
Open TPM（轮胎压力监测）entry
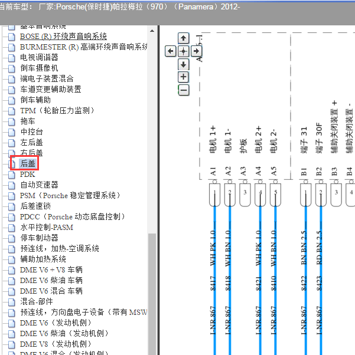(57, 111)
